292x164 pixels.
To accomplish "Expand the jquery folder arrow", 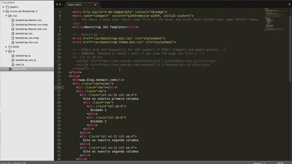I will point(4,7).
